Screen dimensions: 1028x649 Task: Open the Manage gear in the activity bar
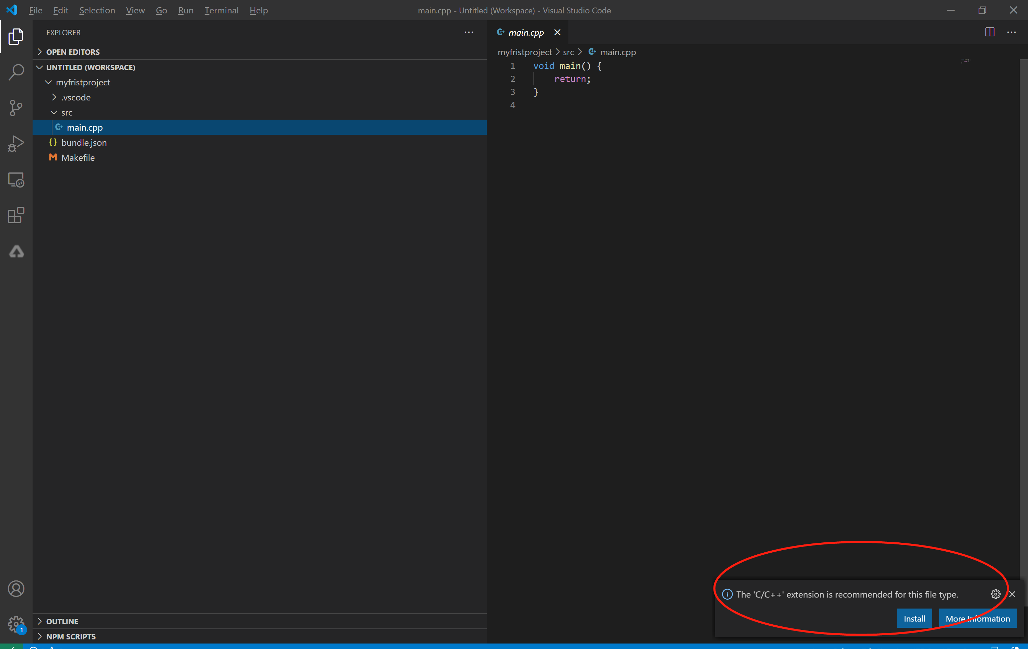point(16,624)
